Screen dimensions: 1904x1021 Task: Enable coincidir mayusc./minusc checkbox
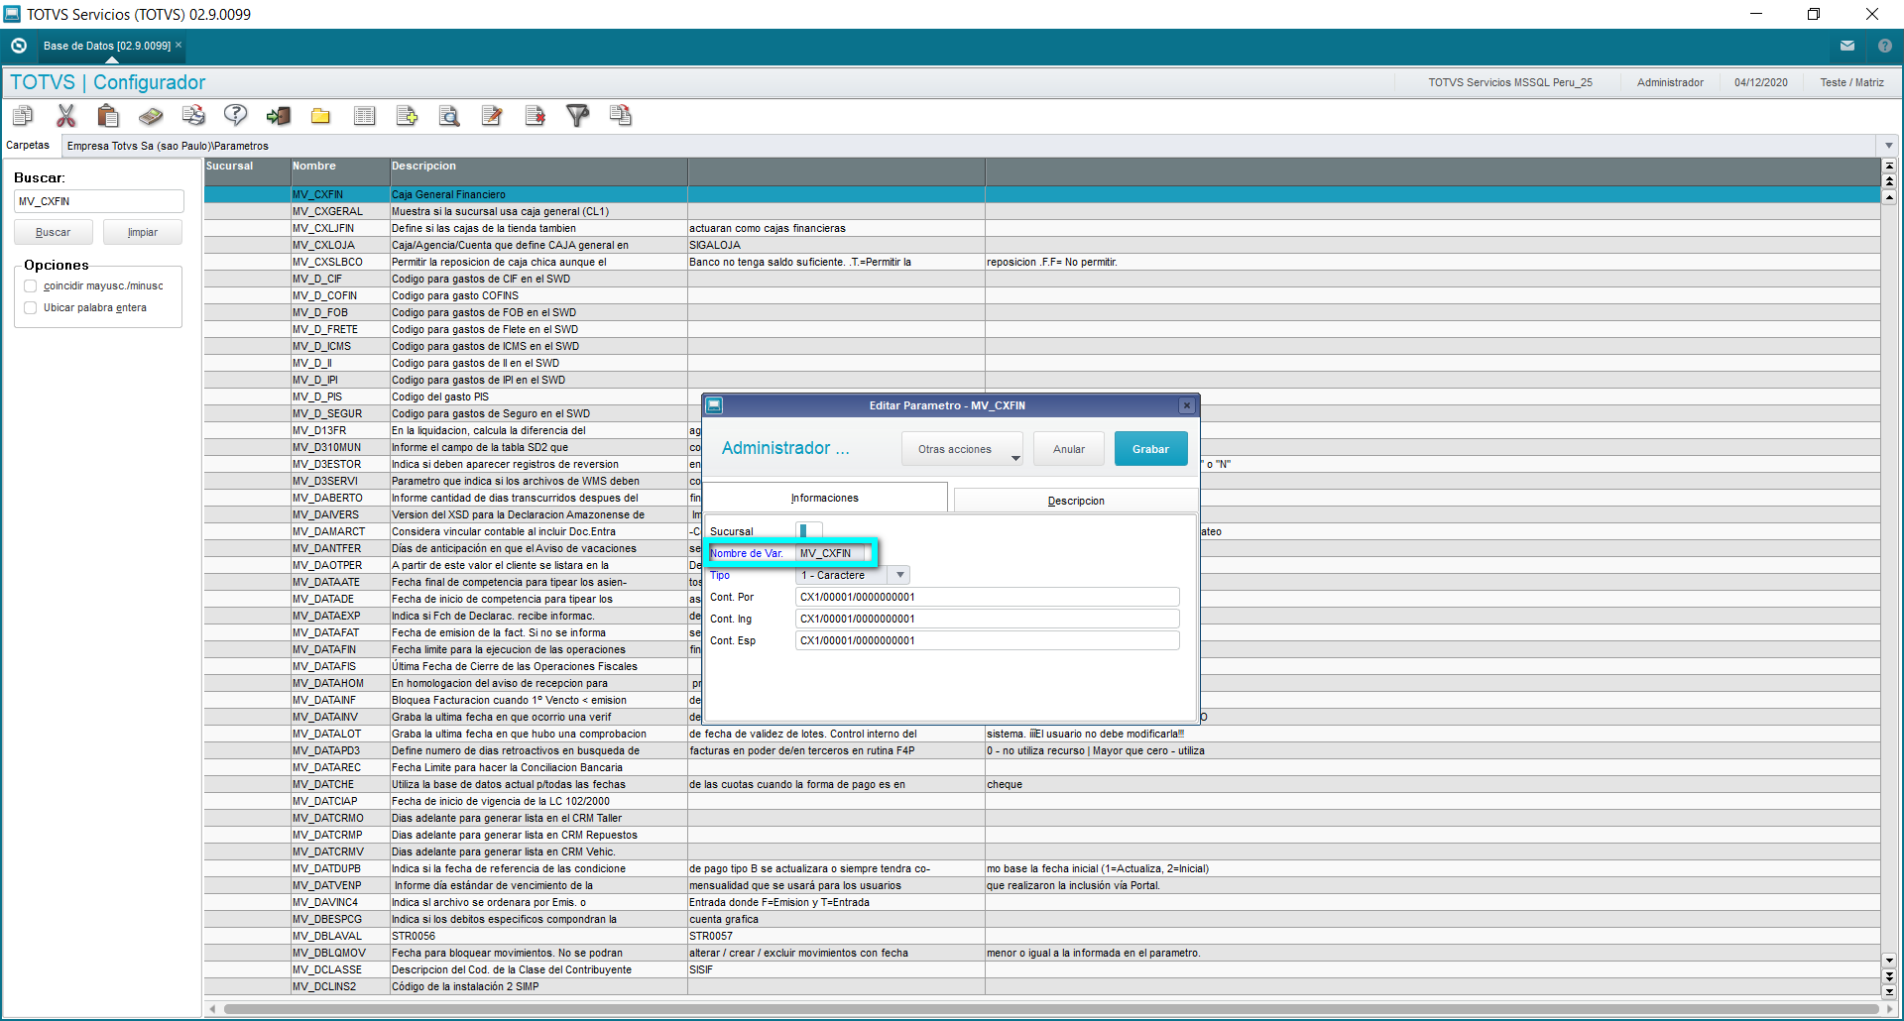click(x=31, y=286)
